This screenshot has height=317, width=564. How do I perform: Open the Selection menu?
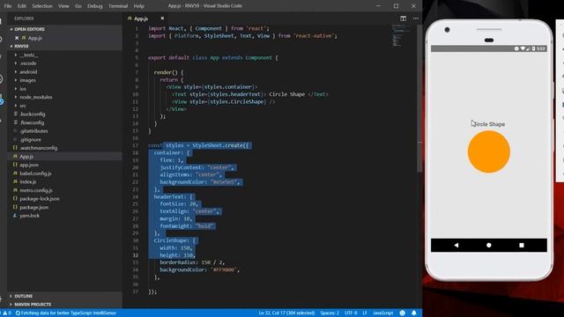coord(42,6)
